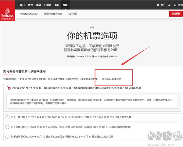The image size is (183, 147).
Task: Select radio for 2020年9月30日 tickets
Action: tap(7, 137)
